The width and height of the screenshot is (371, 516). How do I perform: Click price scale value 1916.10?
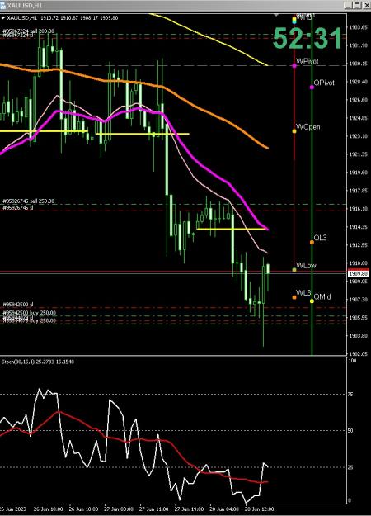358,209
